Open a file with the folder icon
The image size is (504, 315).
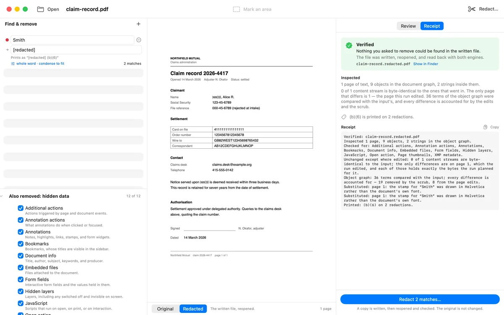click(40, 9)
